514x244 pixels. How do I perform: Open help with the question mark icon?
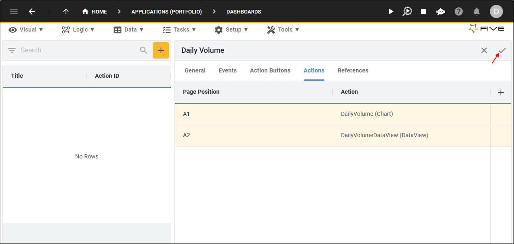pos(459,11)
